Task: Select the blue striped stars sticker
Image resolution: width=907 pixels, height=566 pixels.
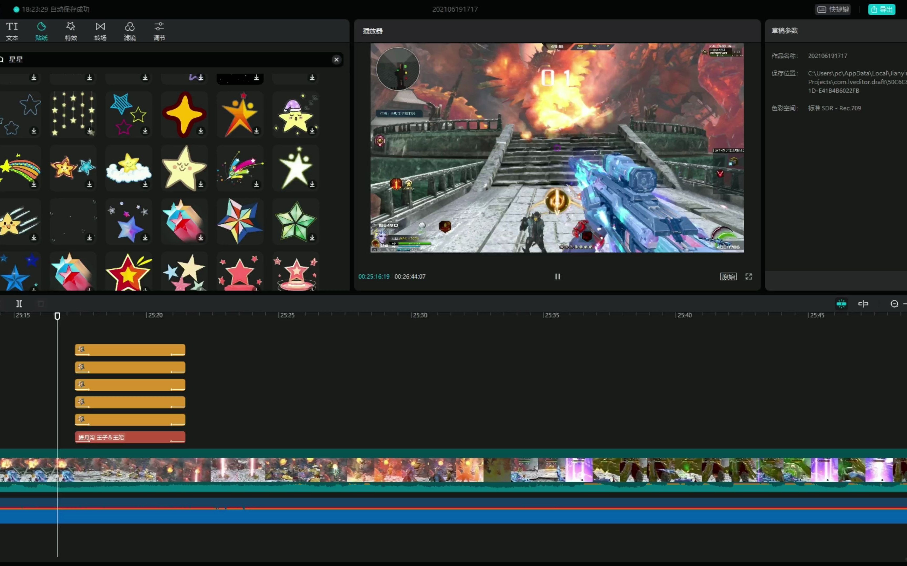Action: coord(129,114)
